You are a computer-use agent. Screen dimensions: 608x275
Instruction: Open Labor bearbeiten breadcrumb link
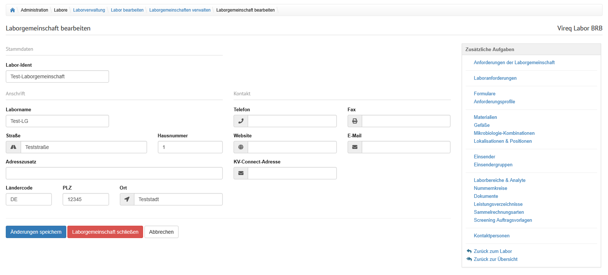tap(127, 10)
